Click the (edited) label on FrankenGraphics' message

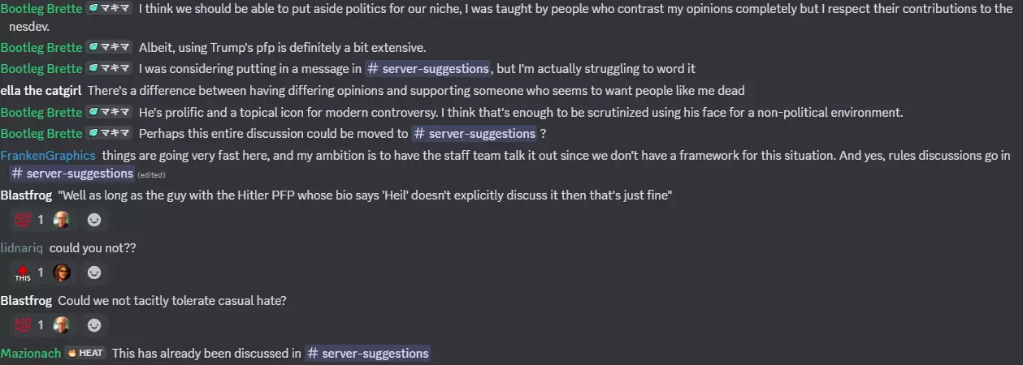pos(150,174)
